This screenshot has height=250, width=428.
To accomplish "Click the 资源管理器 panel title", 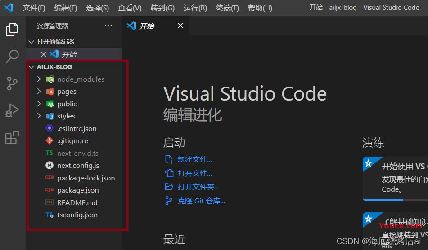I will (52, 26).
